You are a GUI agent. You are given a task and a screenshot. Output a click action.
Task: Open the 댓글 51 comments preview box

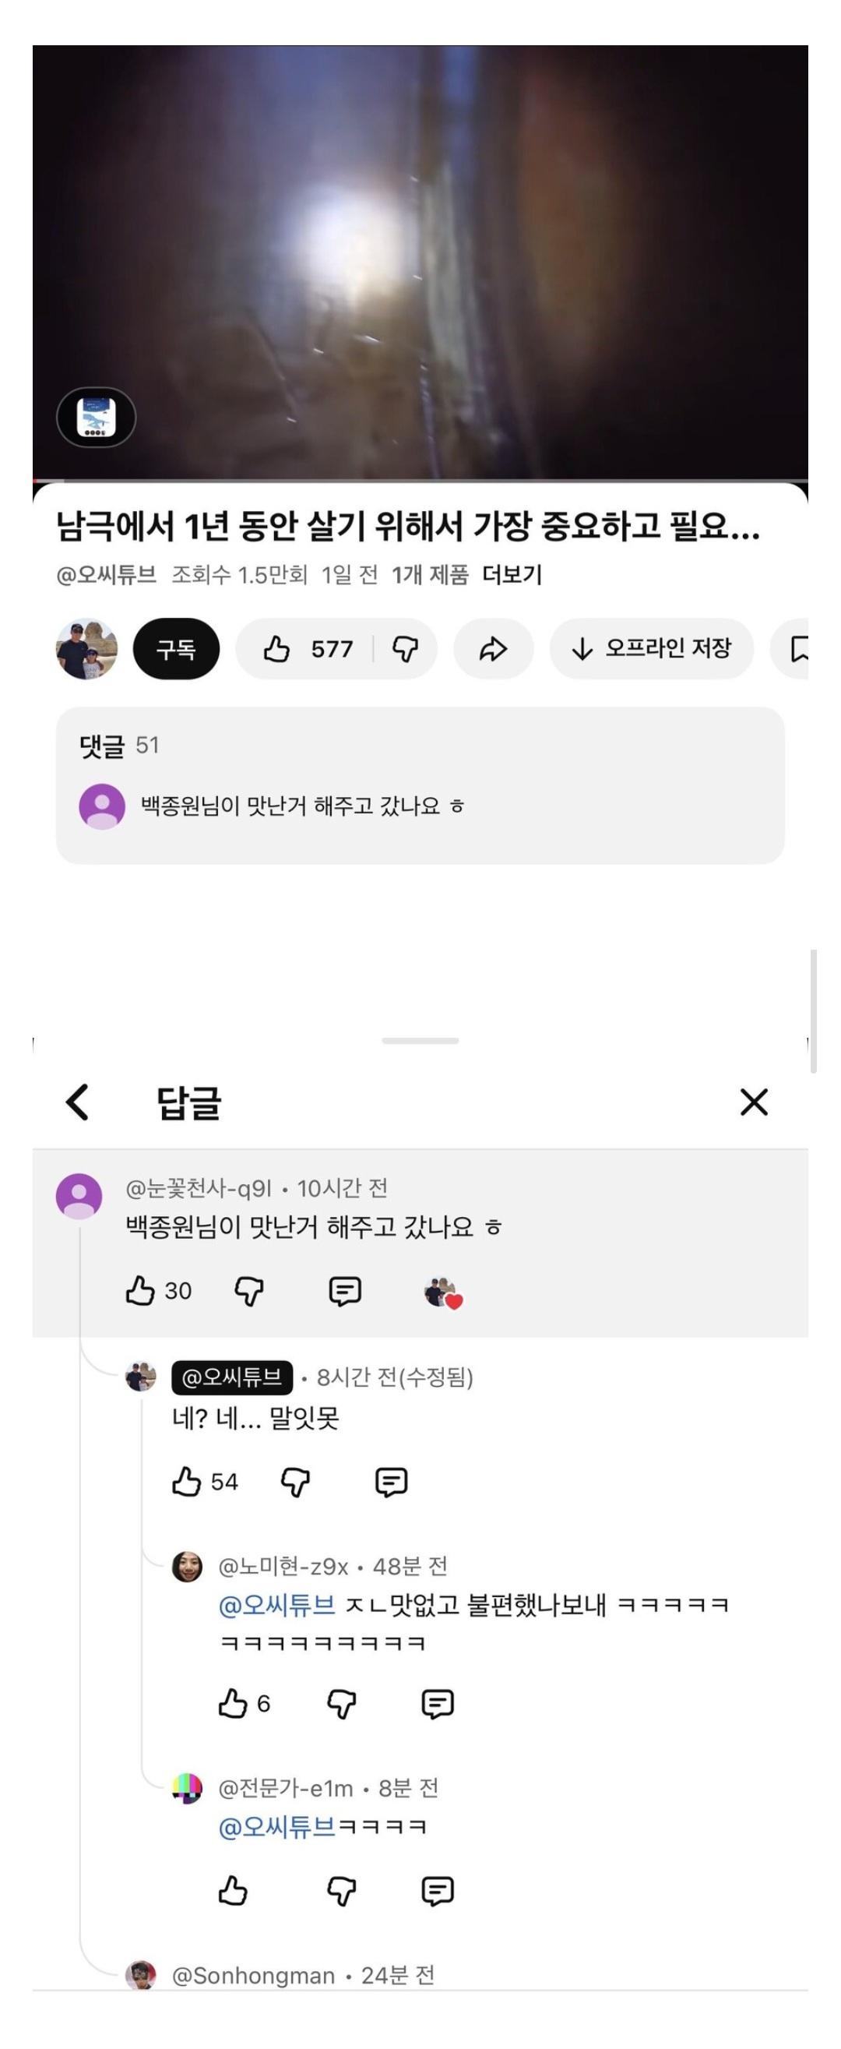click(x=420, y=785)
